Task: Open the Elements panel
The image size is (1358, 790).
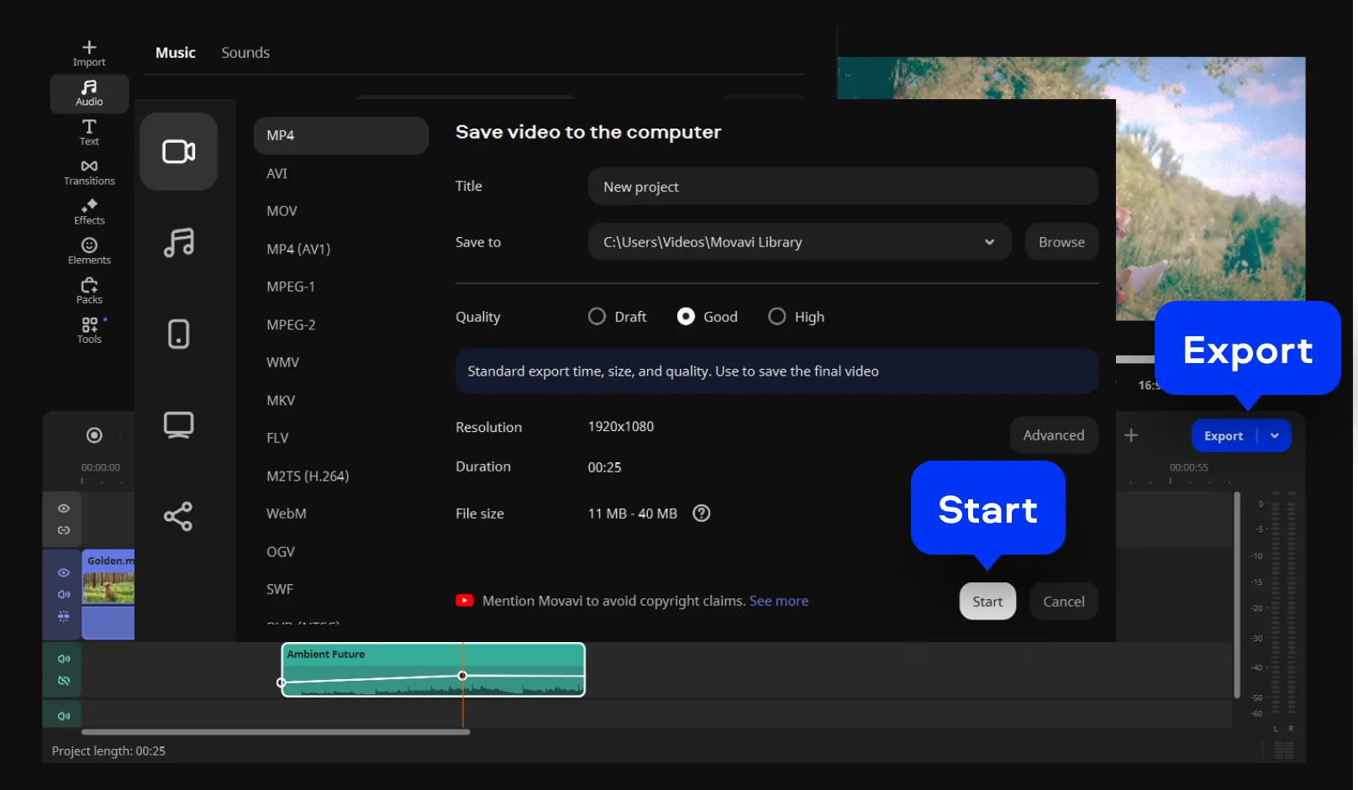Action: 89,250
